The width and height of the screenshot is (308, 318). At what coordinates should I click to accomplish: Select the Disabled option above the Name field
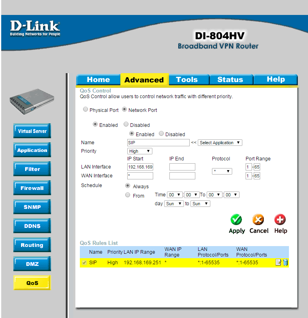pyautogui.click(x=161, y=133)
